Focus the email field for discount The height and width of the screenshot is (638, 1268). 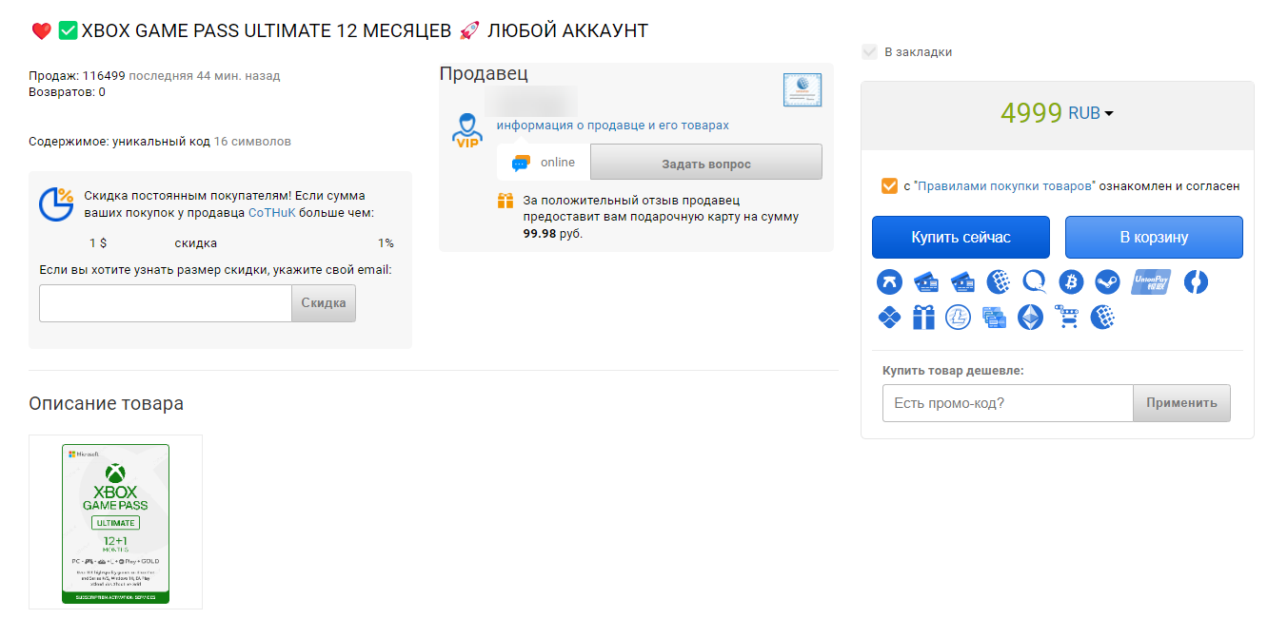166,303
